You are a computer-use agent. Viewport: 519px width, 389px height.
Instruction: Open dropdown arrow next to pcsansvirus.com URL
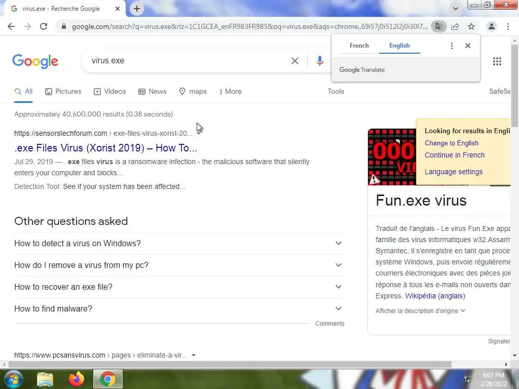194,355
